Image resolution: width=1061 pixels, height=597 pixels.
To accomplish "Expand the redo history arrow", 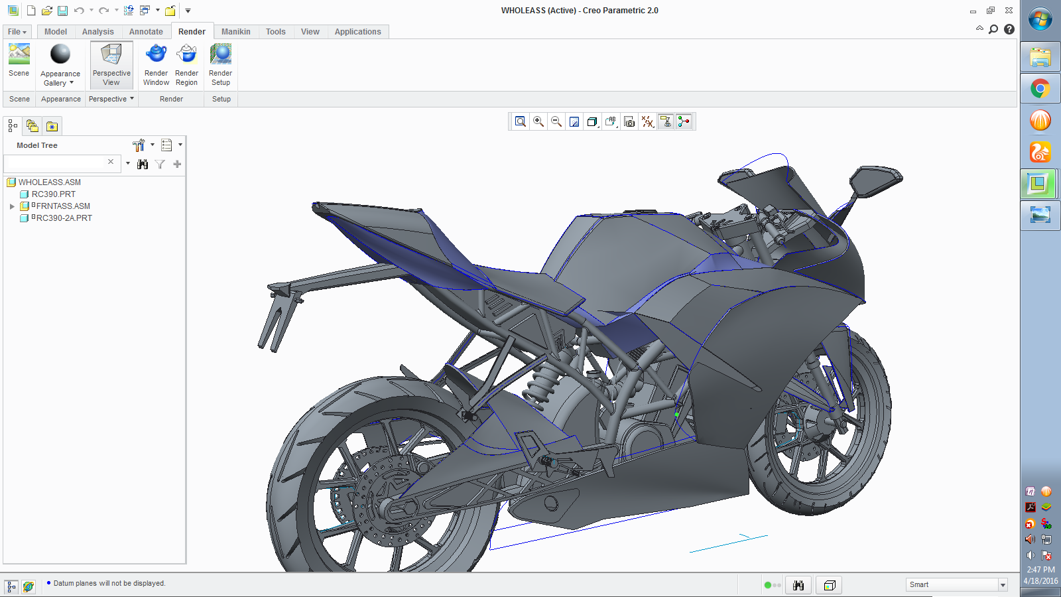I will pyautogui.click(x=116, y=11).
